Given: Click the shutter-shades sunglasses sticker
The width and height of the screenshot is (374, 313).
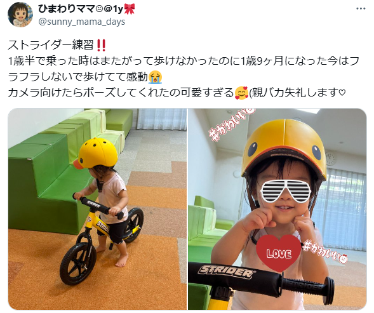Looking at the screenshot, I should pos(286,191).
